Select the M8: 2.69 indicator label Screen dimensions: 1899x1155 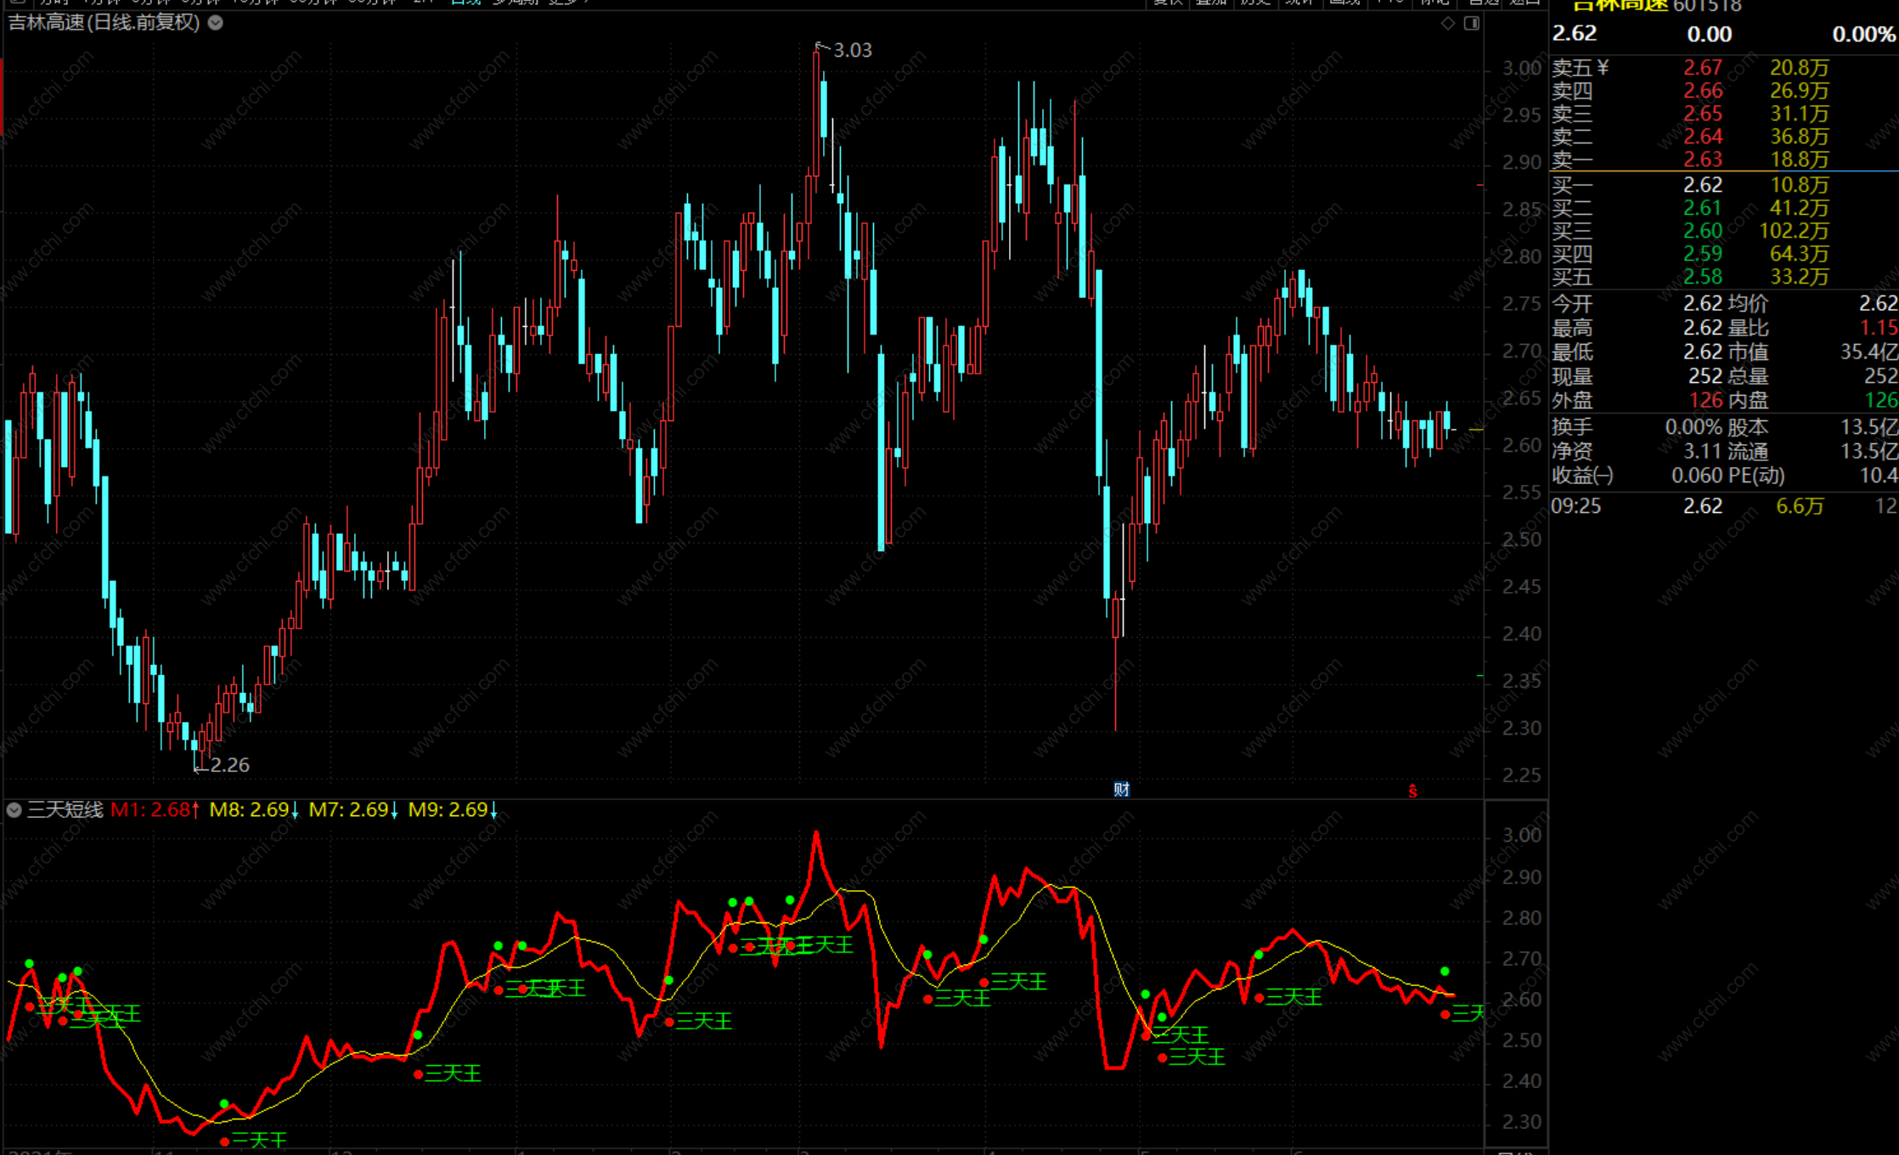click(x=253, y=810)
